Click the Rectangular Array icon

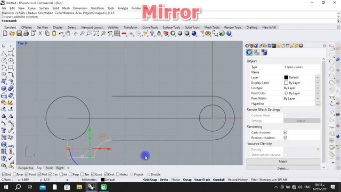[4, 151]
